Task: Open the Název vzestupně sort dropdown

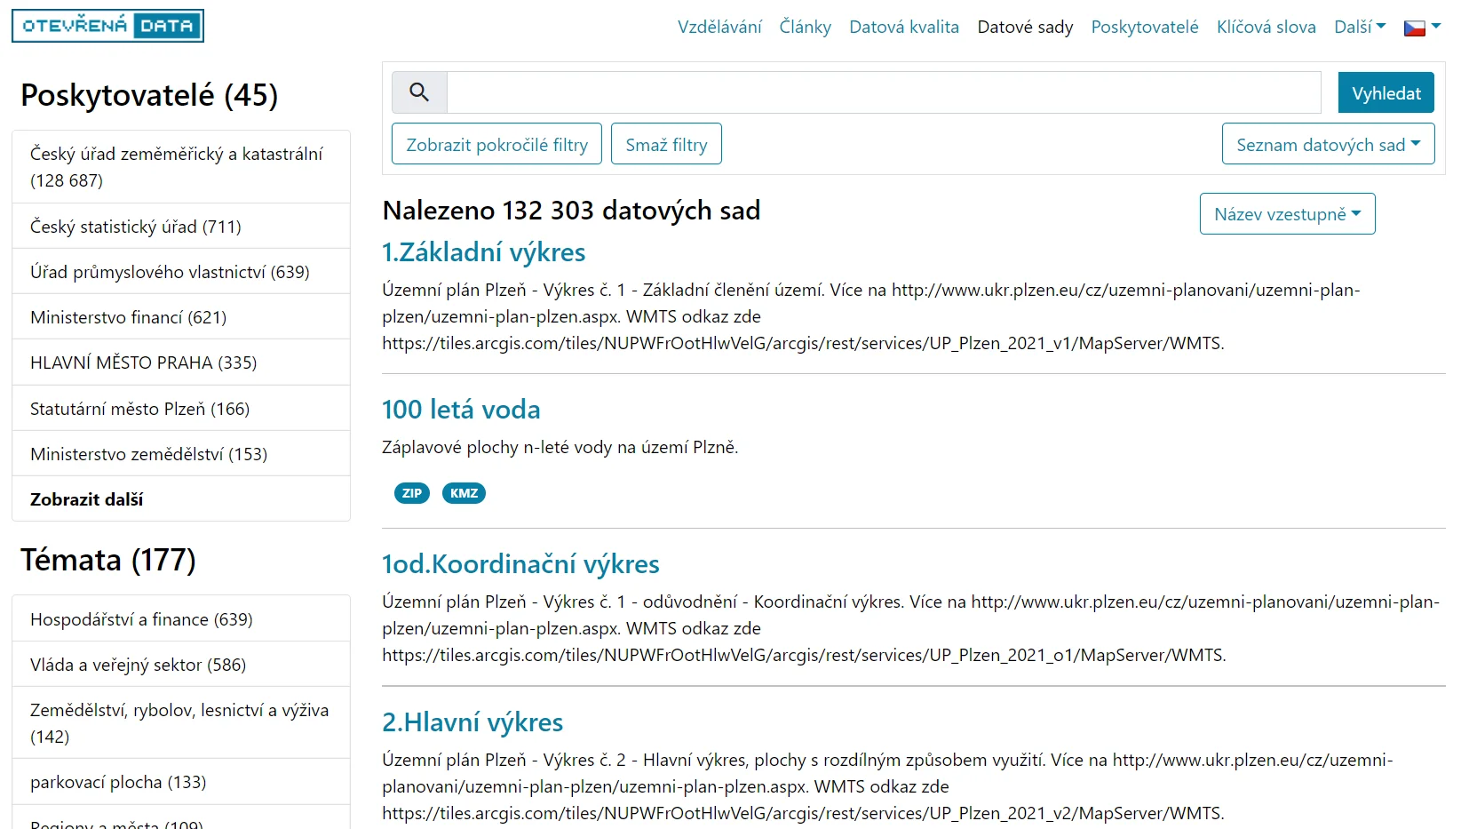Action: [1287, 214]
